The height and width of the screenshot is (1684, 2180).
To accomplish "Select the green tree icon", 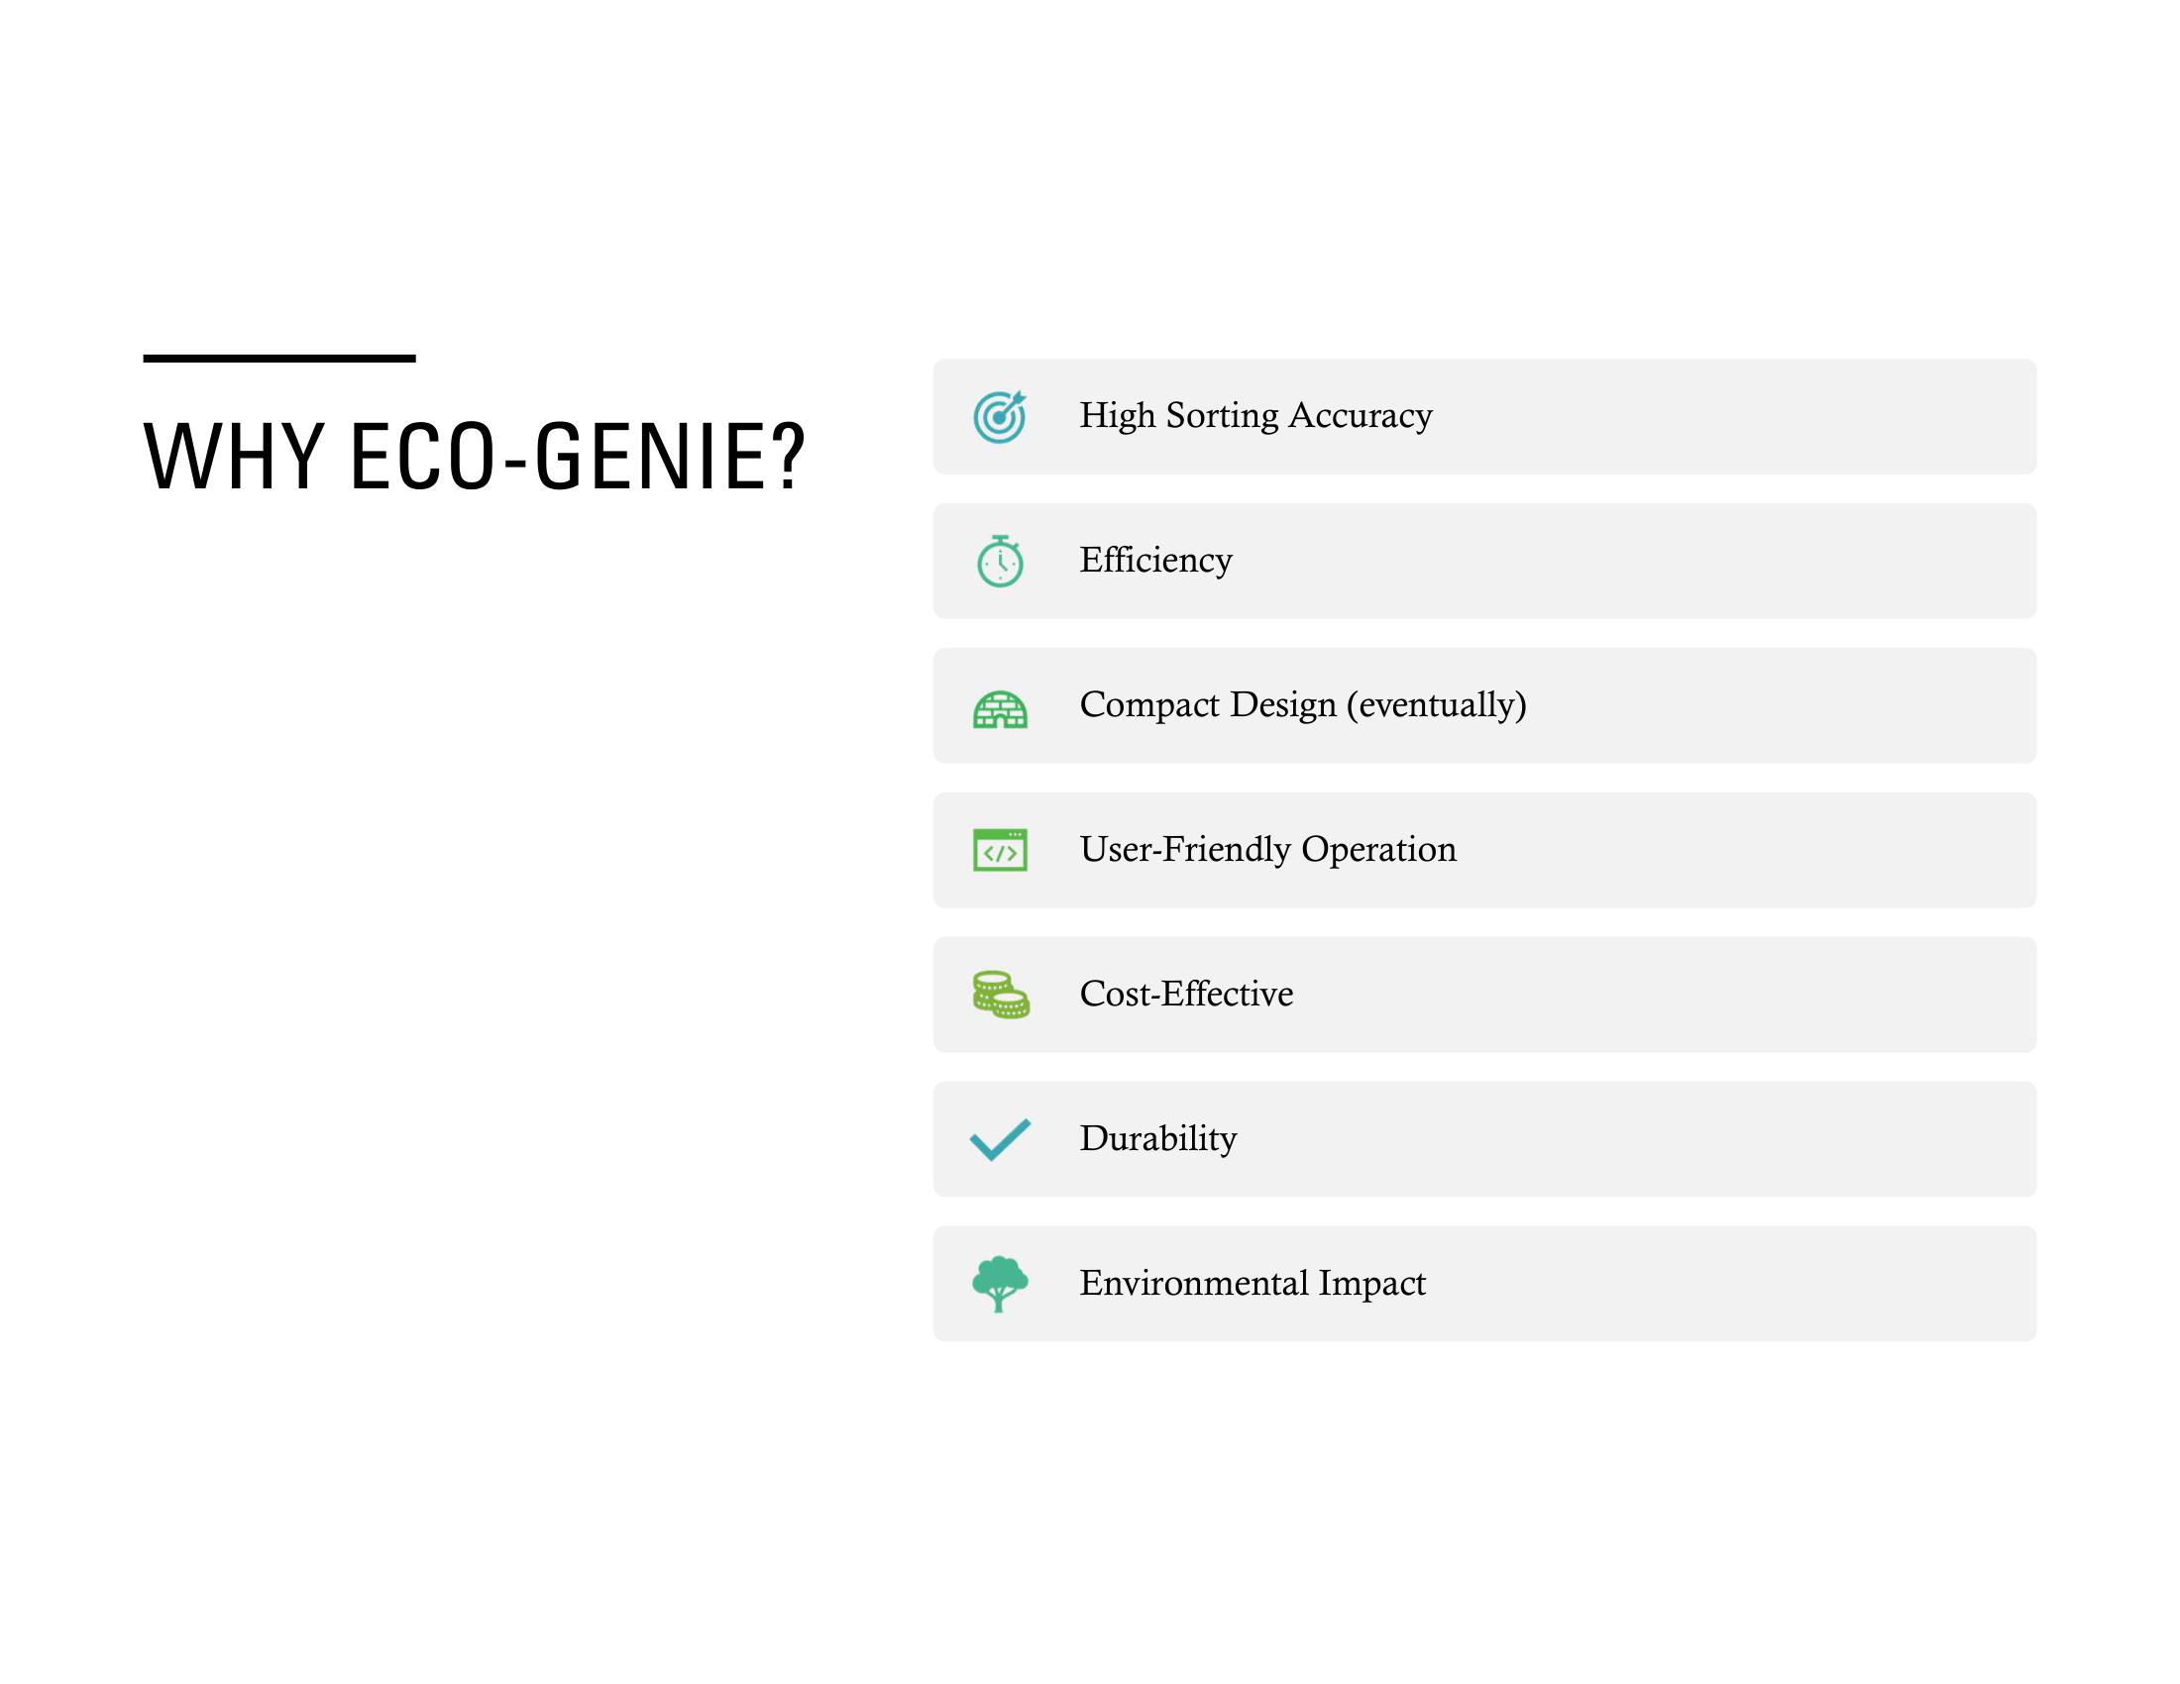I will pos(999,1284).
